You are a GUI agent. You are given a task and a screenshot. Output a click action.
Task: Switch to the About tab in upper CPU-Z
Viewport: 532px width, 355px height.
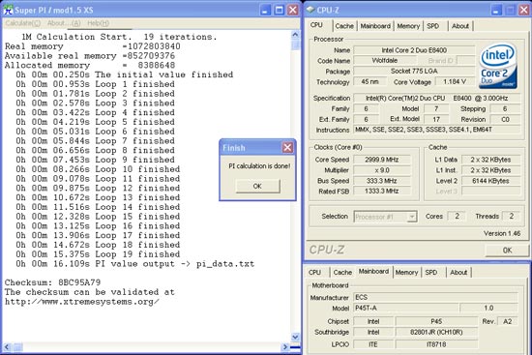pyautogui.click(x=460, y=26)
